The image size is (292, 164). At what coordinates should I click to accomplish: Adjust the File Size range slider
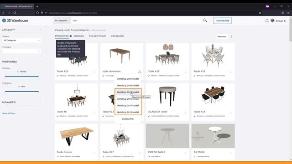click(21, 77)
